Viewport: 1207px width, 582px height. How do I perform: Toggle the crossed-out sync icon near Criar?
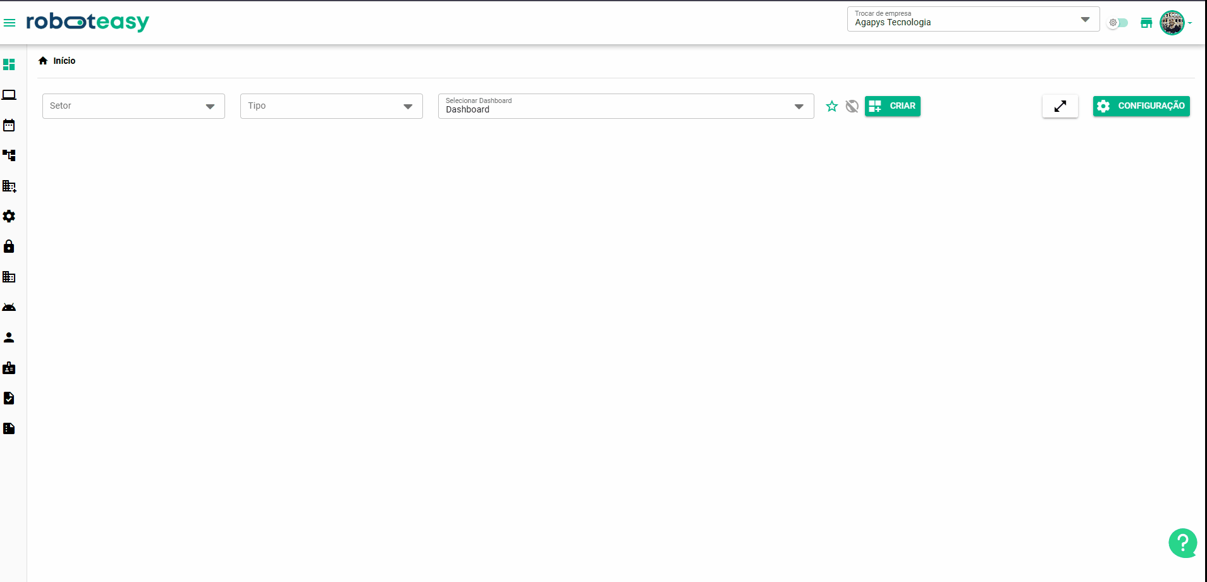coord(852,106)
